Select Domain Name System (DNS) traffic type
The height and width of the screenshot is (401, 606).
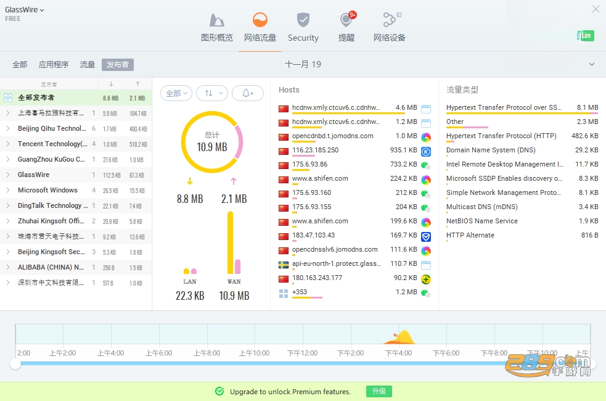click(x=522, y=151)
